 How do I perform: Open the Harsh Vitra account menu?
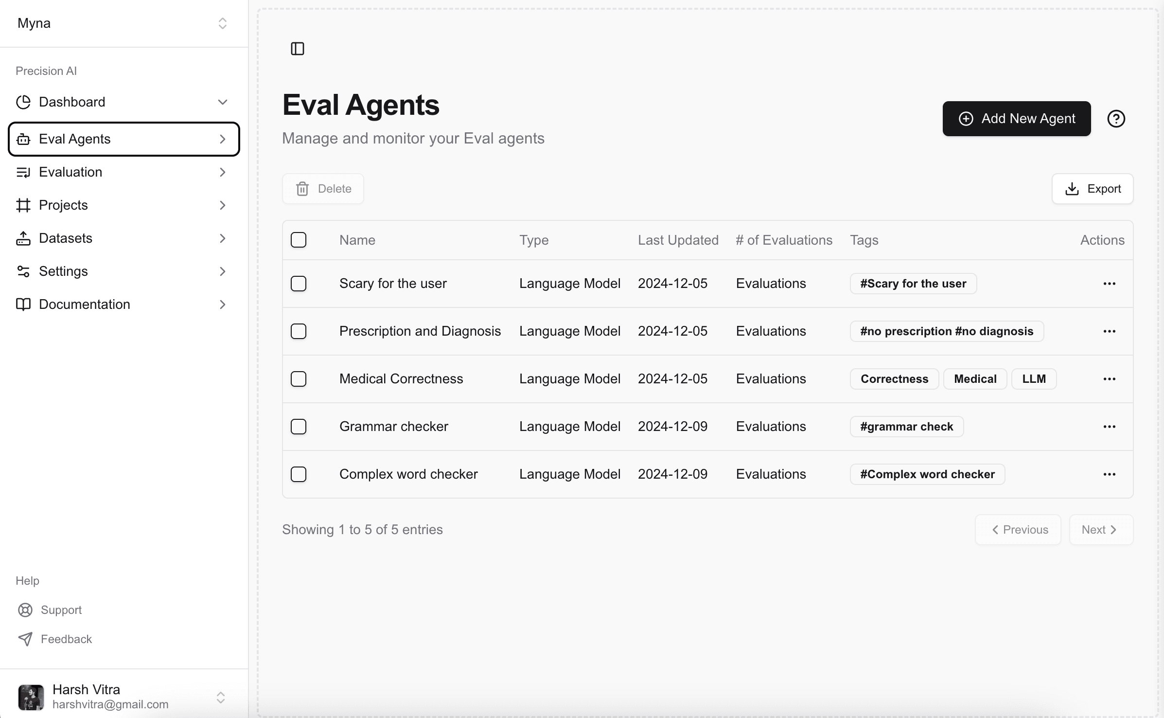tap(123, 697)
